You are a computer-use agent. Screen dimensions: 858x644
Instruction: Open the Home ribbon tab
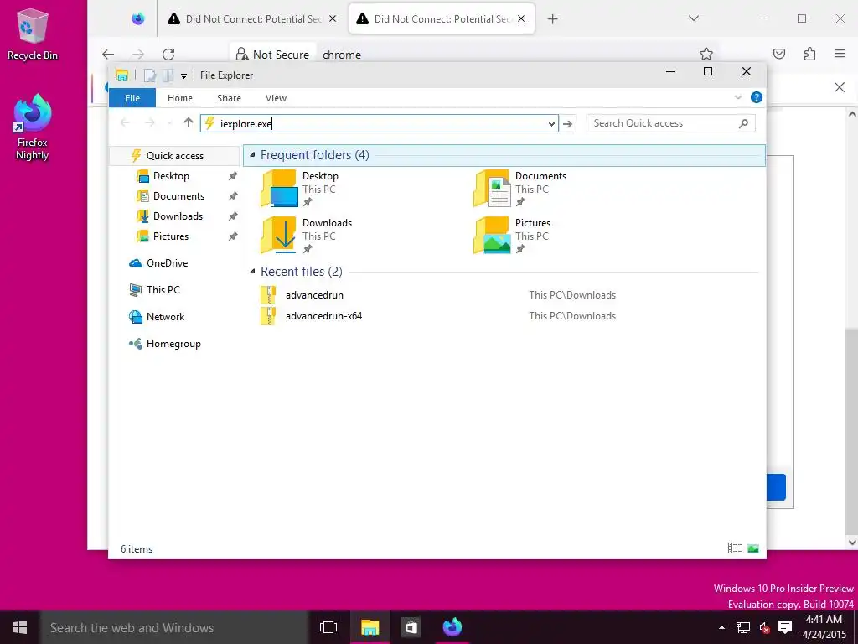pos(180,98)
